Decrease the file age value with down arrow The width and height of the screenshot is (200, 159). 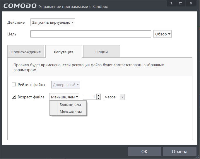point(99,98)
